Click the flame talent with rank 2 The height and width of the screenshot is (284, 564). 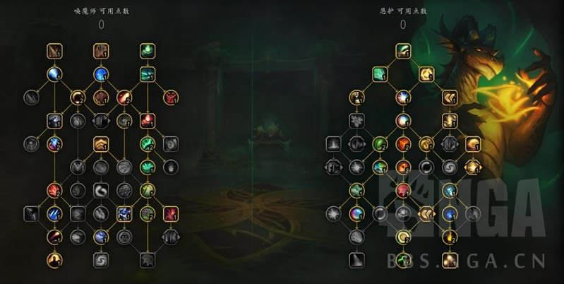[x=450, y=237]
